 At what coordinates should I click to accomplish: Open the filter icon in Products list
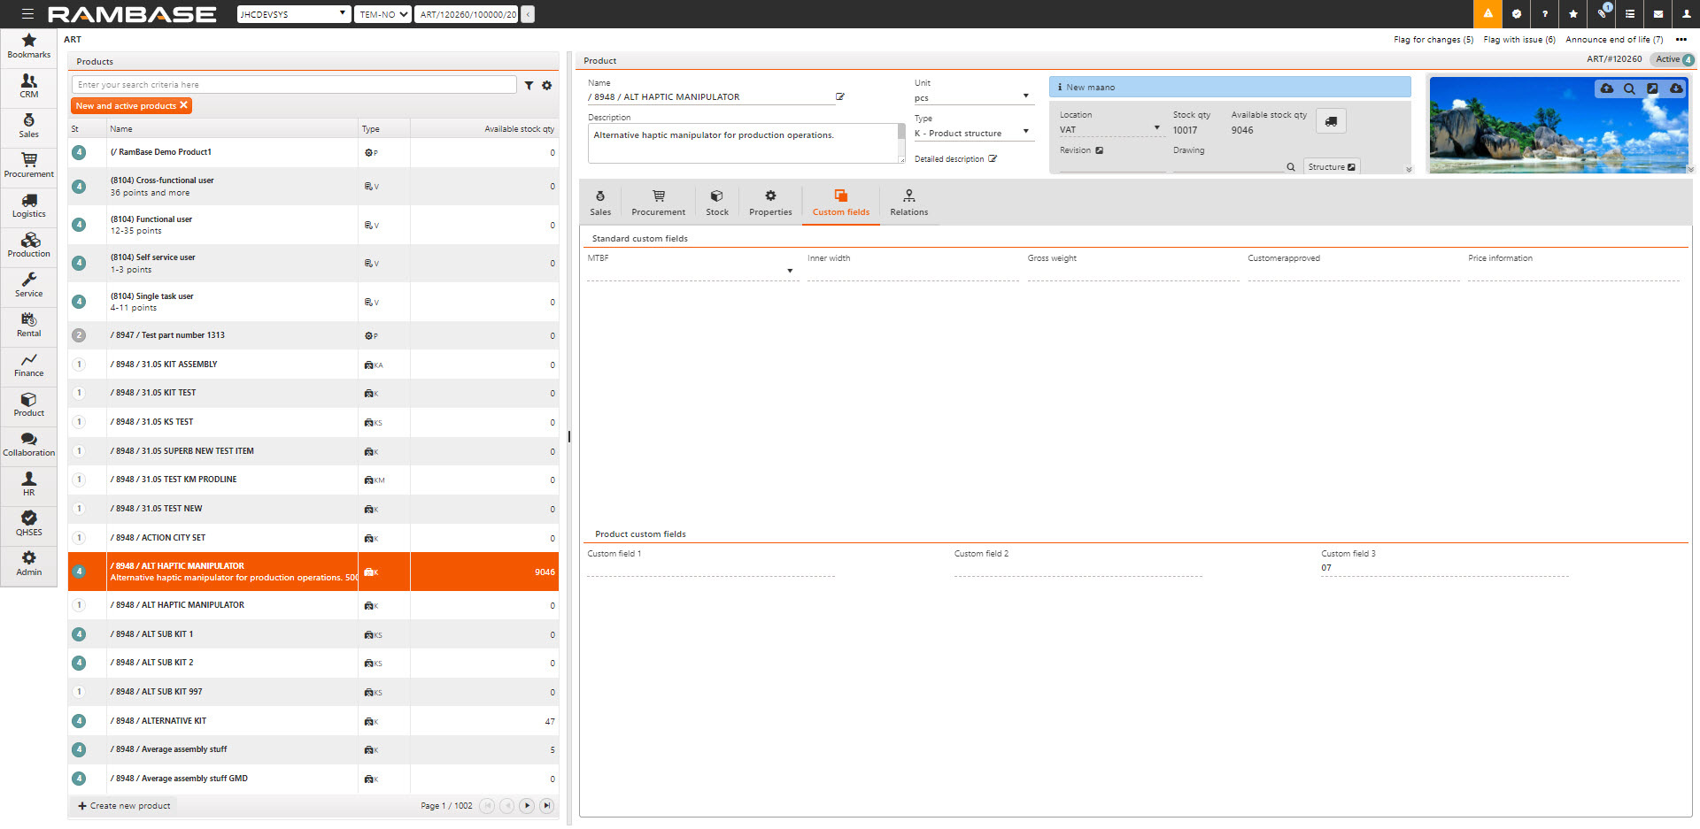(529, 86)
